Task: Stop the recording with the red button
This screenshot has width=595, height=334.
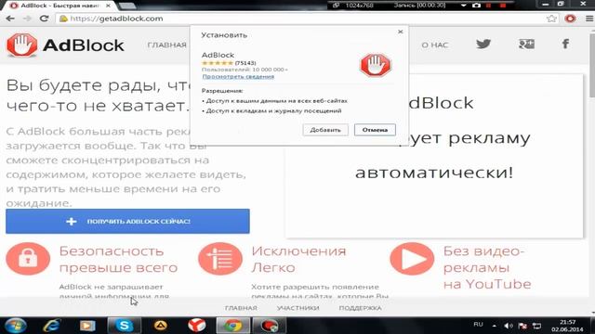Action: (503, 6)
